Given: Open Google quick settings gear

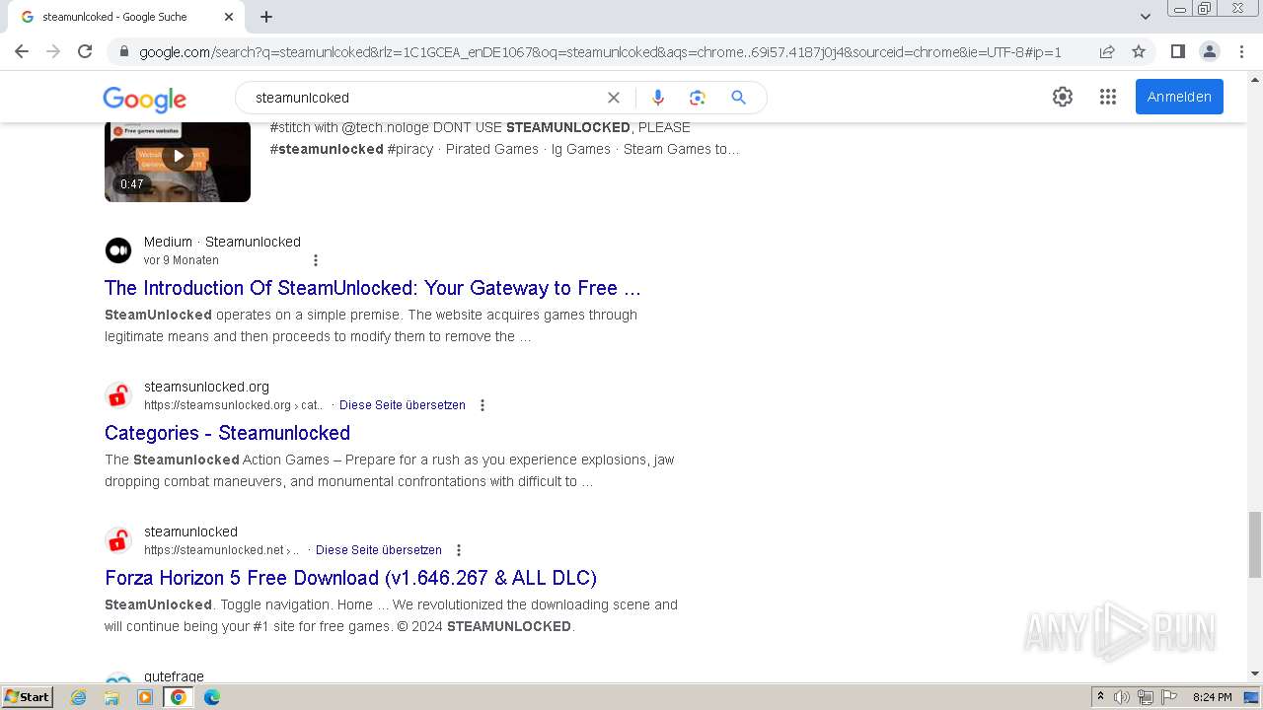Looking at the screenshot, I should point(1063,97).
